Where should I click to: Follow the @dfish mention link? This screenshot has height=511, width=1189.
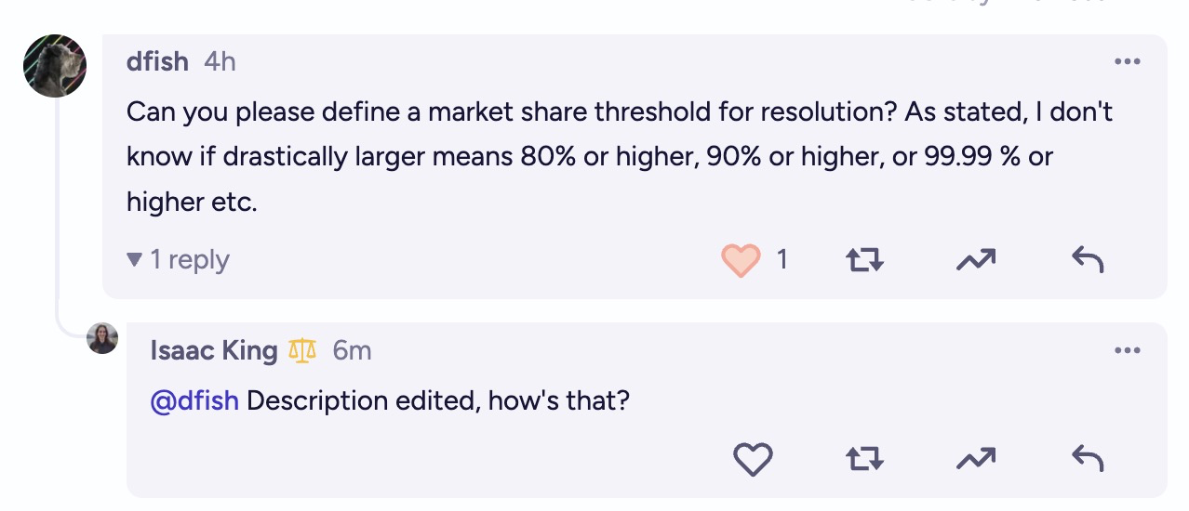(194, 401)
